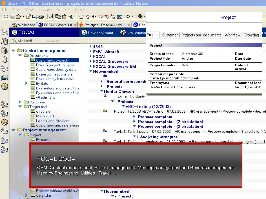
Task: Select the Workflow tab in Project form
Action: (x=232, y=35)
